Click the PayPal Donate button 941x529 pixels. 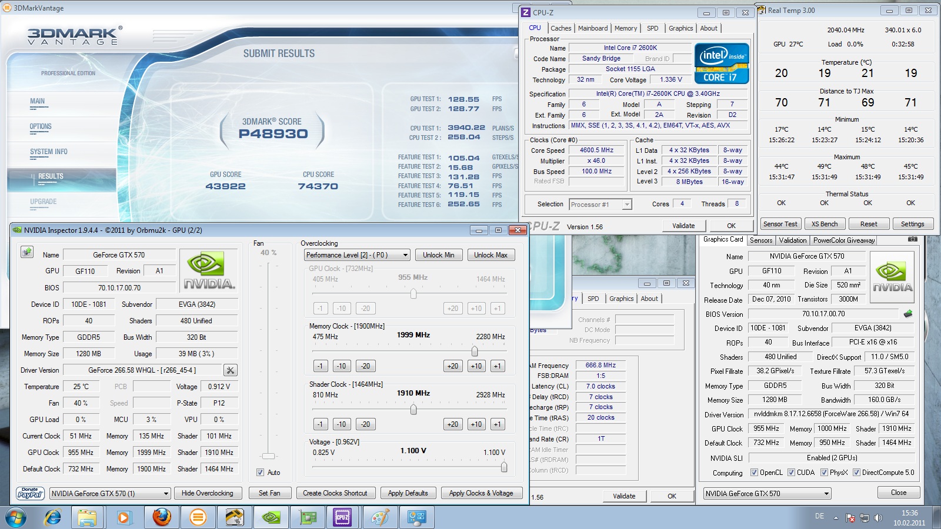point(30,493)
